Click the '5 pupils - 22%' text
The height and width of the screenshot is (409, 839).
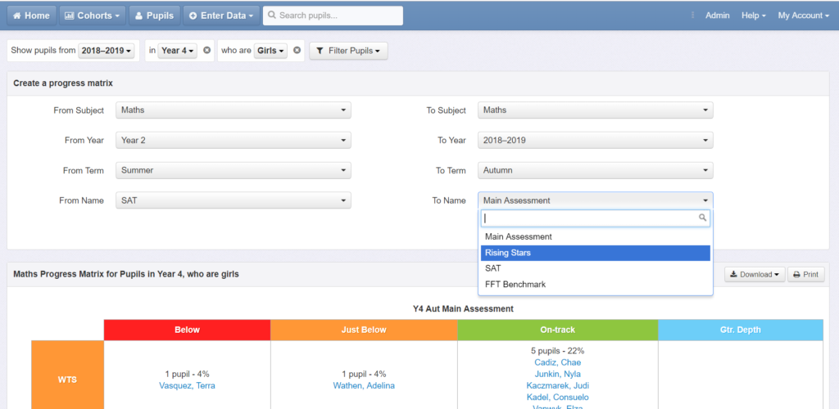click(557, 351)
